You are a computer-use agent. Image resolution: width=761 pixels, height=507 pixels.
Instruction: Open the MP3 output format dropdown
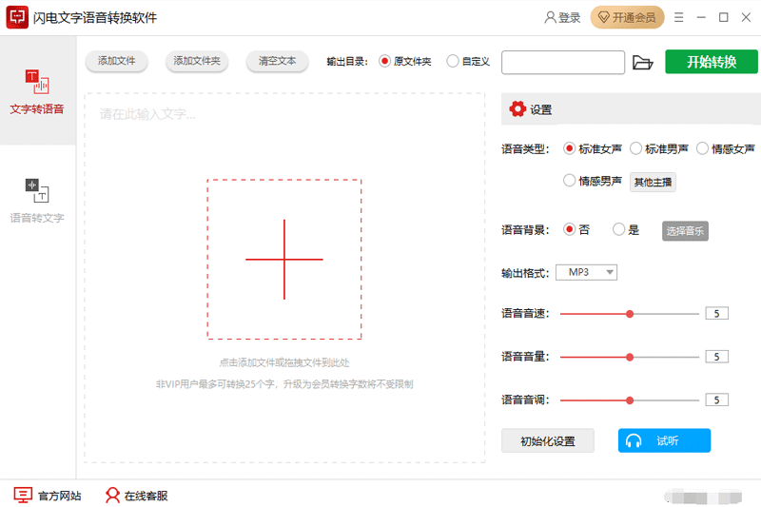coord(587,272)
